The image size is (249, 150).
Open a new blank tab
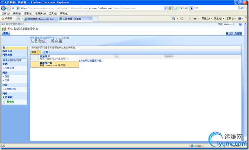[x=96, y=19]
